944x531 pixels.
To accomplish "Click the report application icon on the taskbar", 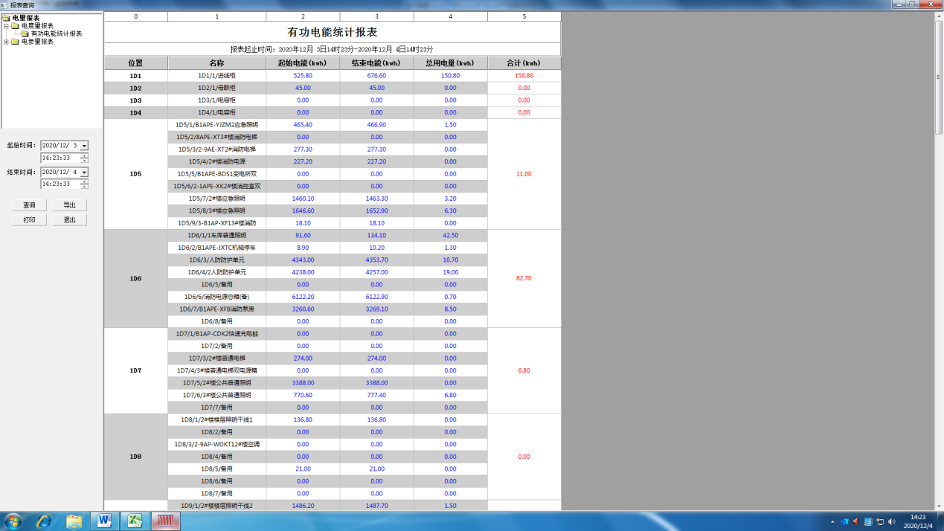I will [x=165, y=521].
